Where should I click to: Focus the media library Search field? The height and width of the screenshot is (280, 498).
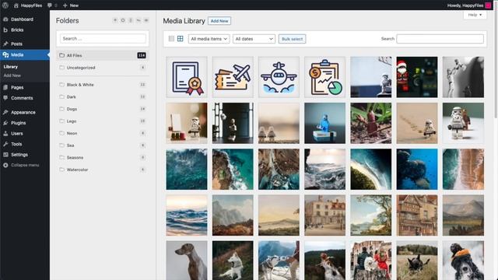click(x=440, y=39)
